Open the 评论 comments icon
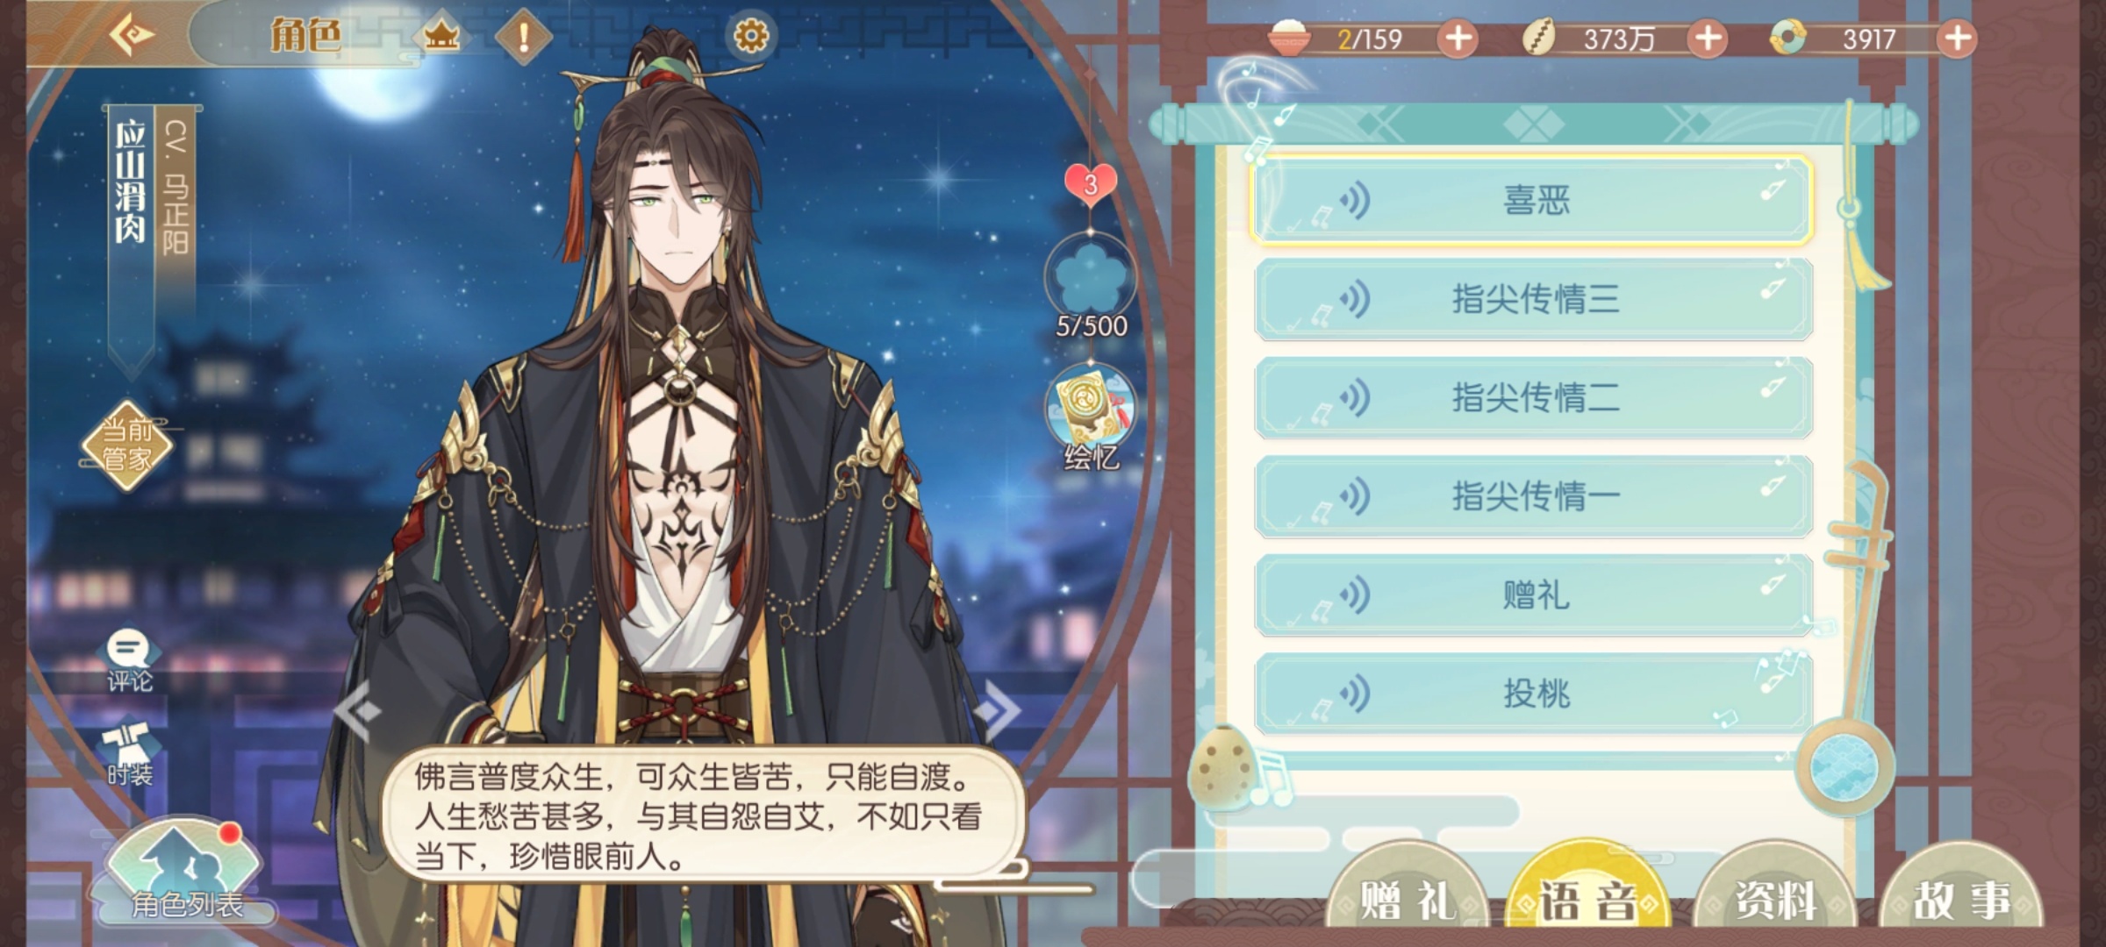This screenshot has width=2106, height=947. coord(130,662)
